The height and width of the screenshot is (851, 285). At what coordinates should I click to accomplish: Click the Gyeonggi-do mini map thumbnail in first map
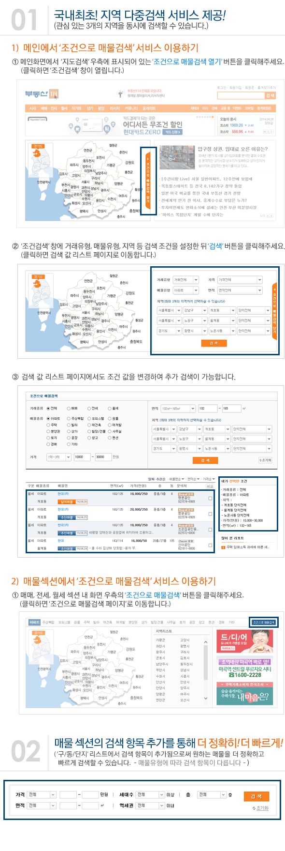[x=38, y=152]
